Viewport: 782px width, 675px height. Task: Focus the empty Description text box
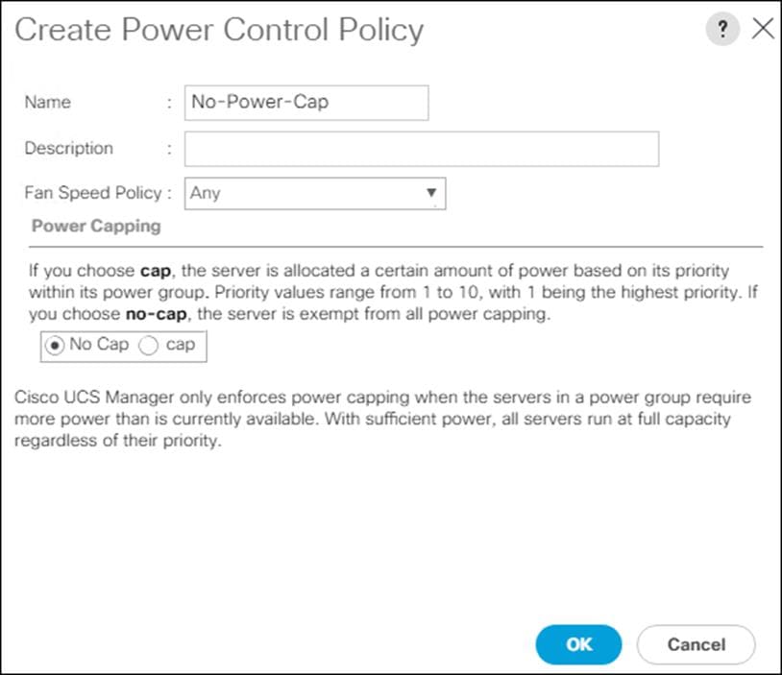click(421, 149)
